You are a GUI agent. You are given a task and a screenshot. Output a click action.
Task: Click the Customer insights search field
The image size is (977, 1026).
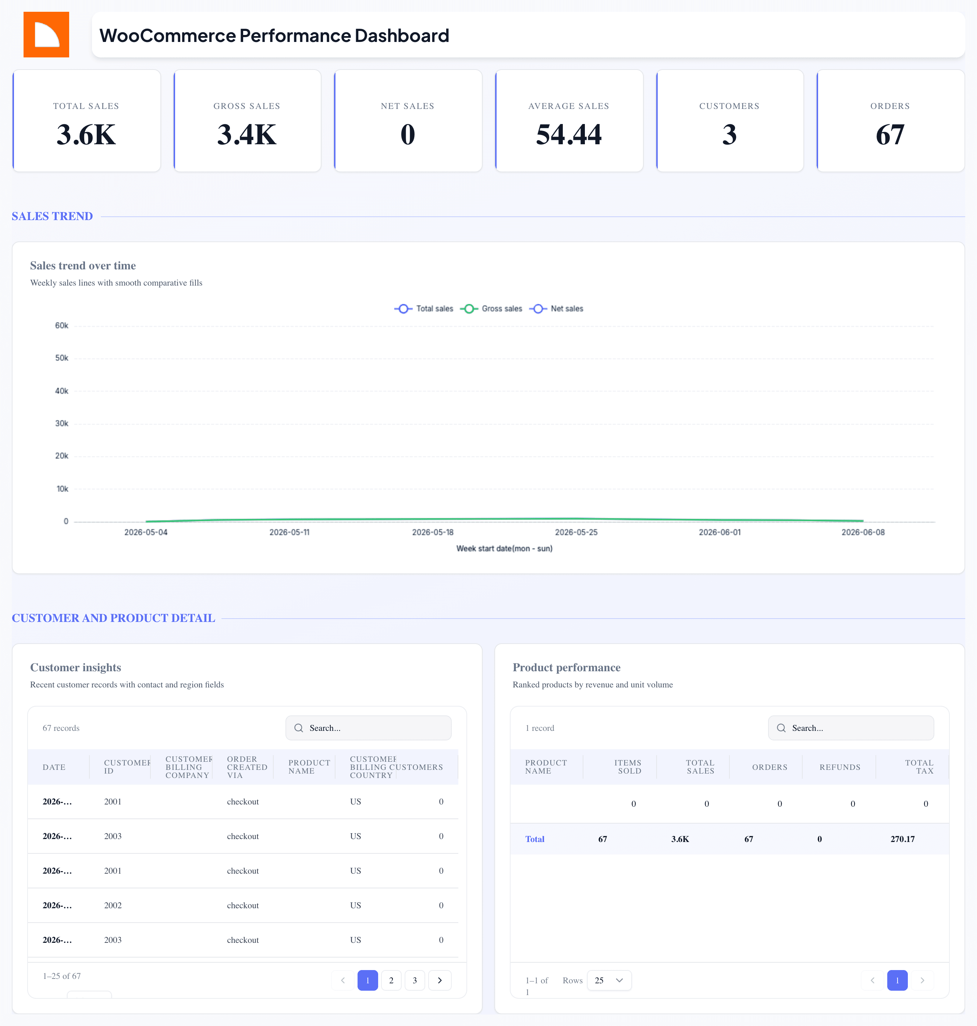pyautogui.click(x=369, y=728)
